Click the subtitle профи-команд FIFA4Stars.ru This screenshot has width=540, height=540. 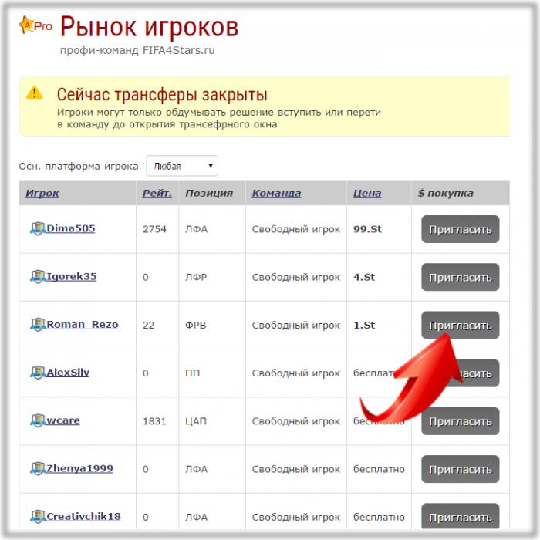[x=137, y=50]
